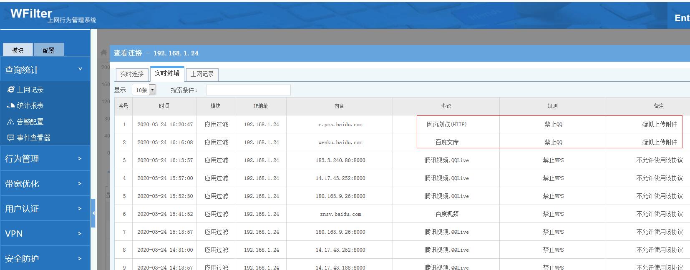
Task: Switch to the 上网记录 tab in dialog
Action: point(202,74)
